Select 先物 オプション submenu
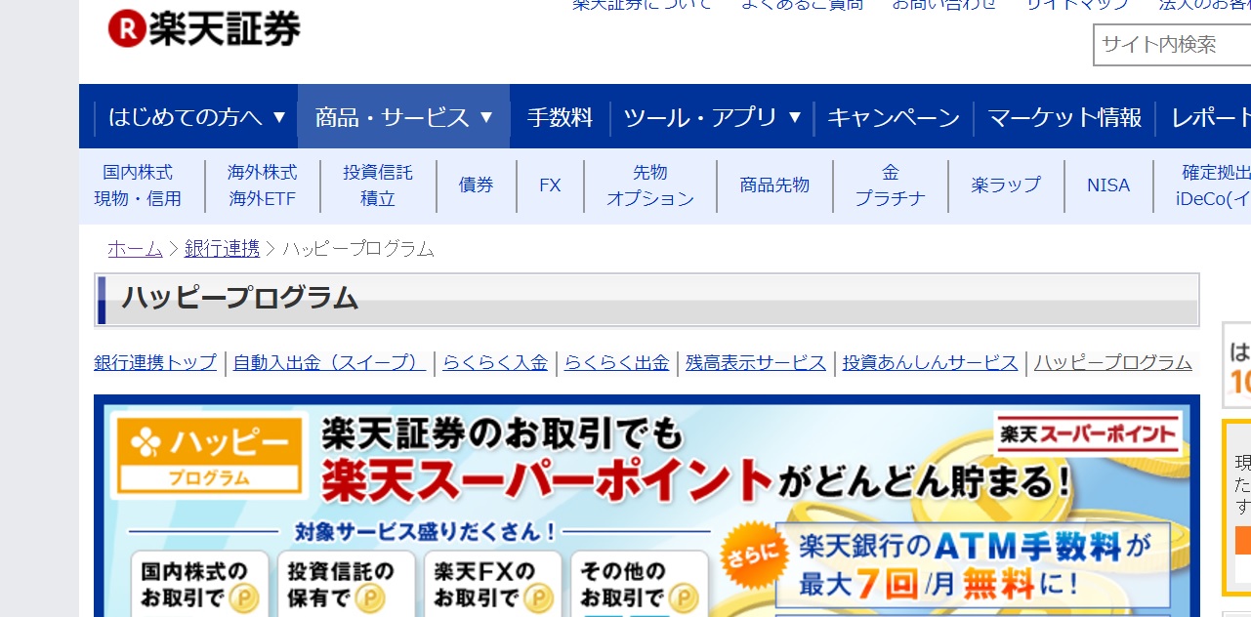Screen dimensions: 1251x617 (x=650, y=185)
